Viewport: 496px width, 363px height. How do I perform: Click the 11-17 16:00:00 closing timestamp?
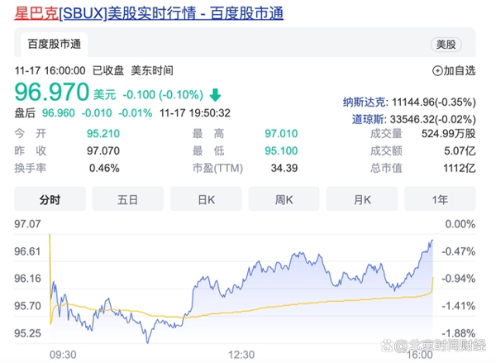50,70
